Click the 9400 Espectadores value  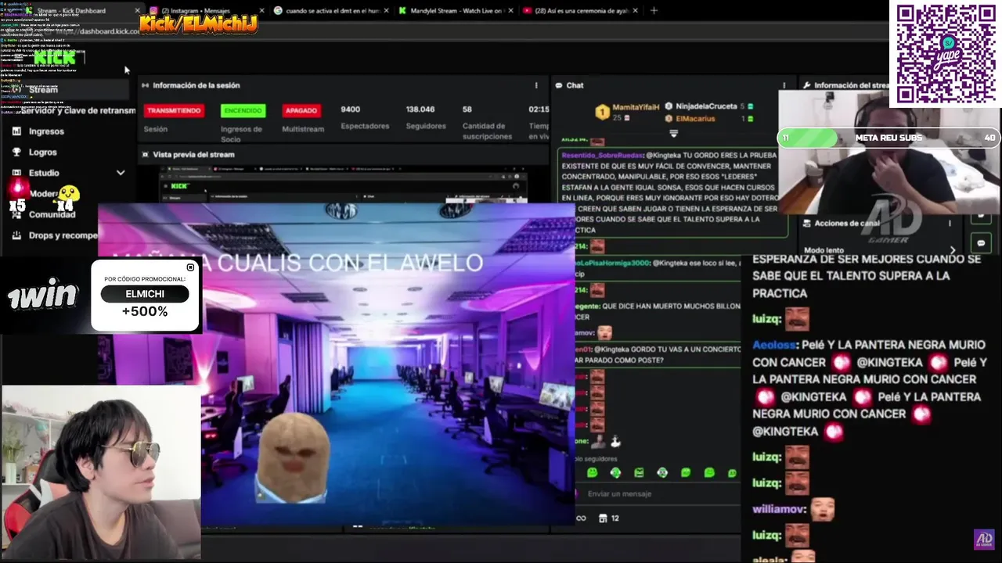click(x=350, y=109)
